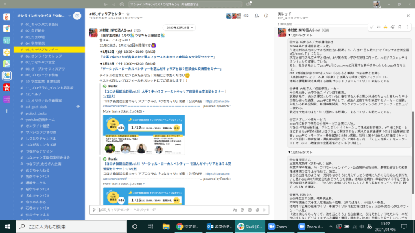Screen dimensions: 415x233
Task: Open the Vol.3 ファーストキャリア座談会 link
Action: point(158,57)
